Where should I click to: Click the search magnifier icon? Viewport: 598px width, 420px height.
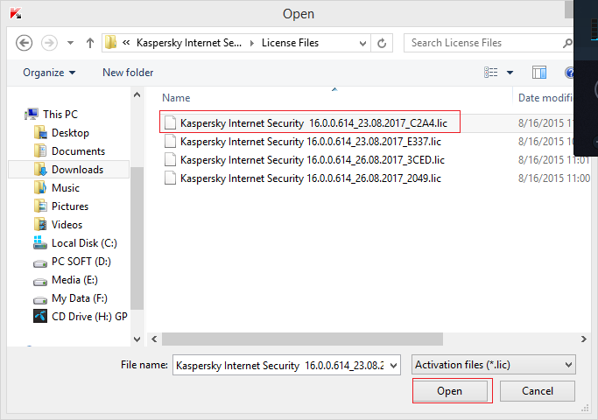click(x=567, y=42)
